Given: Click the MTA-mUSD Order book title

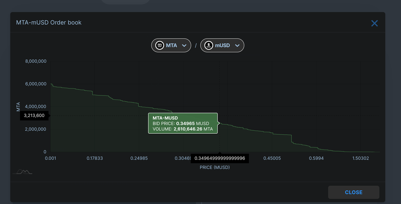Looking at the screenshot, I should 48,22.
